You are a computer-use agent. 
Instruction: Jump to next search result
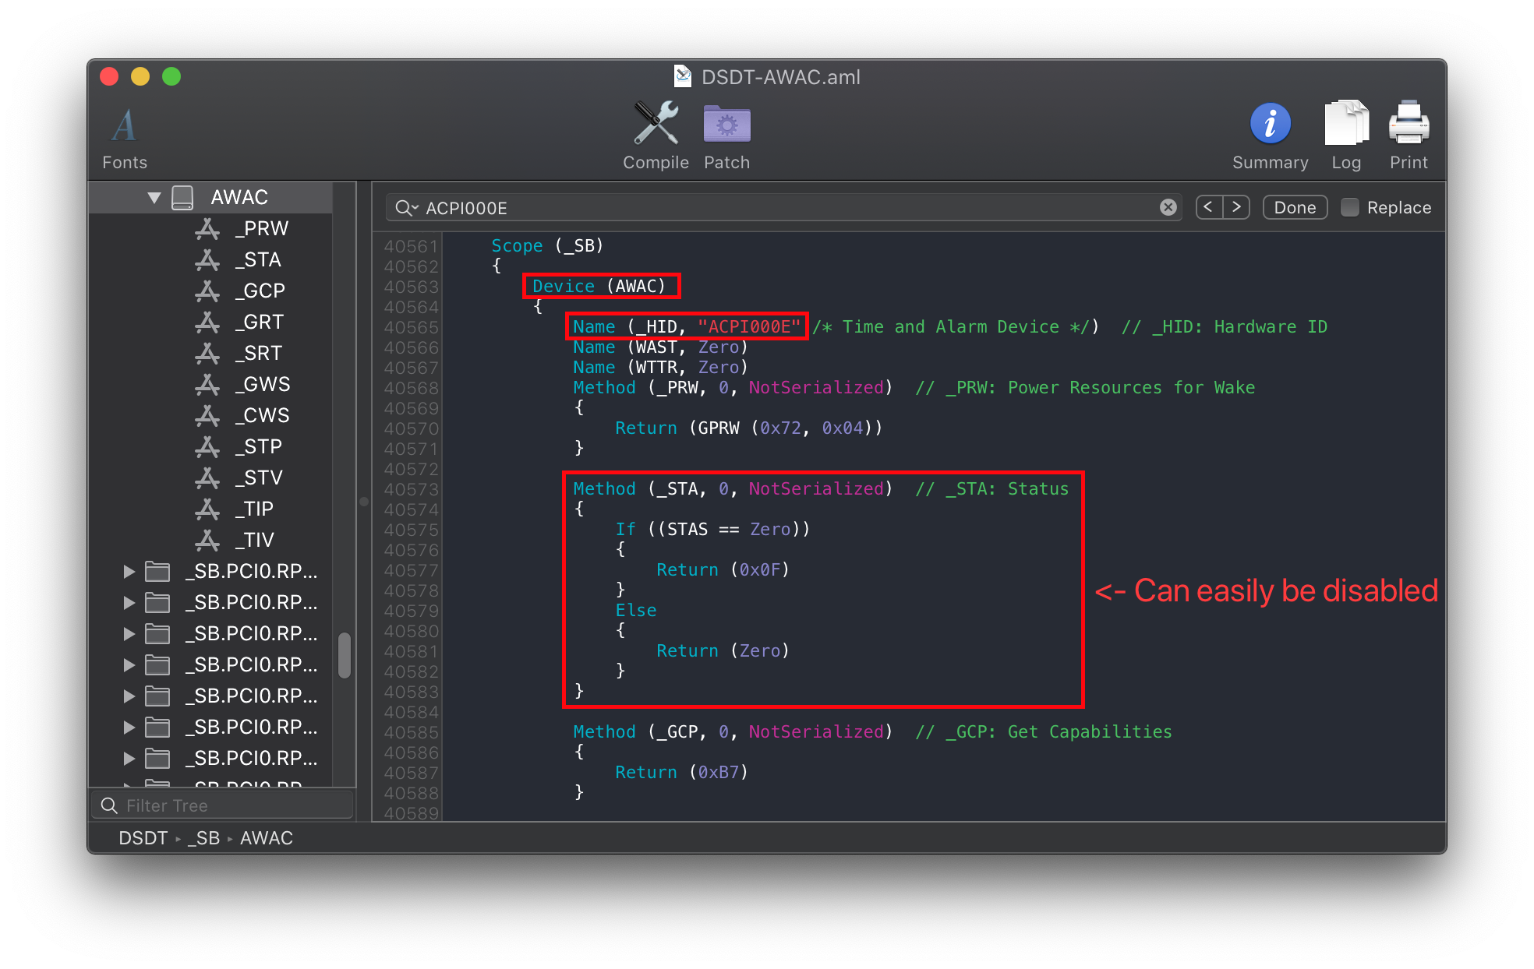point(1238,207)
